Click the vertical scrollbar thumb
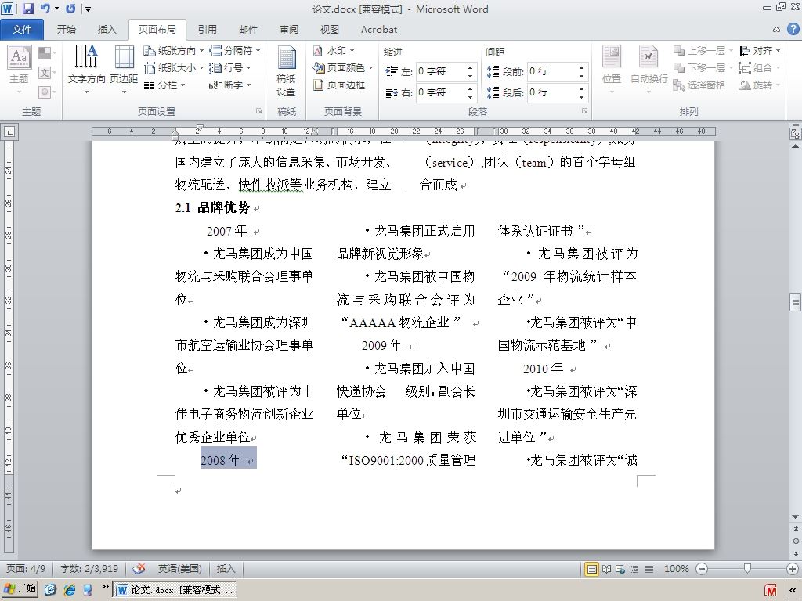The image size is (802, 601). 796,302
